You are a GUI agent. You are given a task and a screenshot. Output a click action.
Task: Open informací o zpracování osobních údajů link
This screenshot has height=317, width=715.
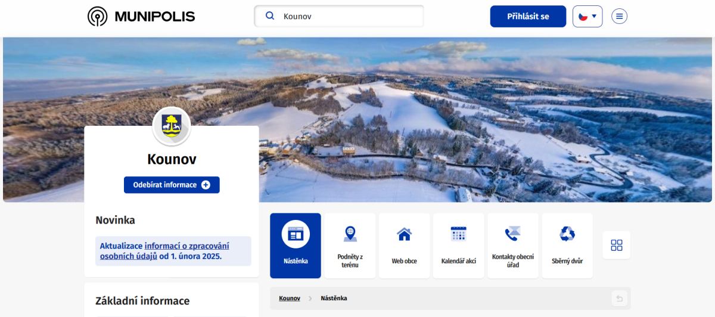[164, 251]
